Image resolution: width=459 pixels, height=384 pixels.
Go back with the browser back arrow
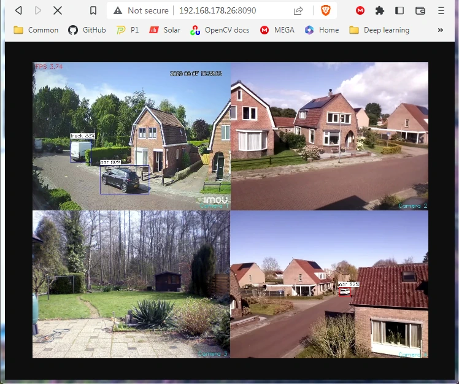pos(19,10)
